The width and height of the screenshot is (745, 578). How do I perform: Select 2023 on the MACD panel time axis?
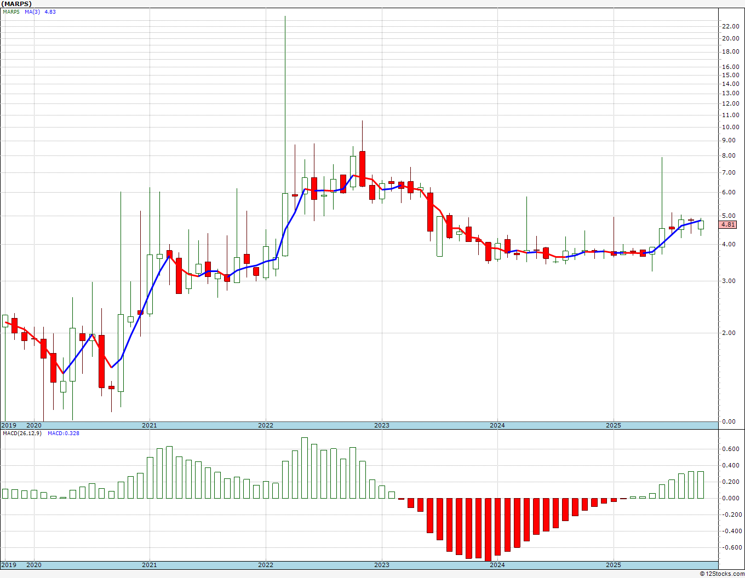click(381, 565)
